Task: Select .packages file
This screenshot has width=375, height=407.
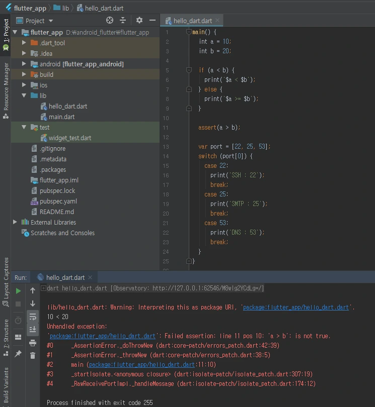Action: [x=52, y=170]
